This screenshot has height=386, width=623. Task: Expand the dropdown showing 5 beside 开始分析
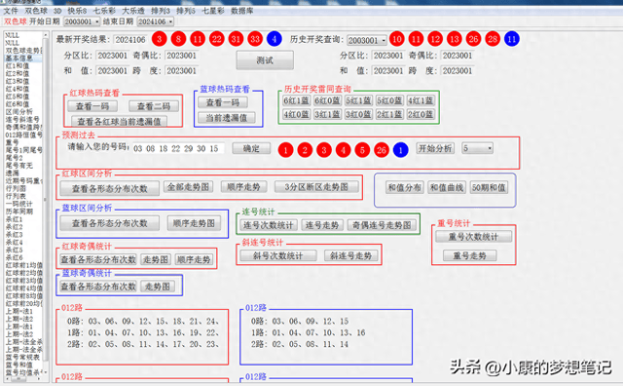(477, 148)
